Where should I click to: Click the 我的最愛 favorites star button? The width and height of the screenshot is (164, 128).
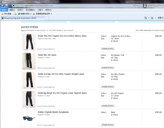point(6,14)
